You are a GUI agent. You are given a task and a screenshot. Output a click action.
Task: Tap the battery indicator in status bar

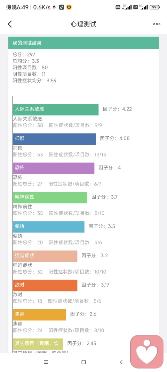click(x=154, y=7)
